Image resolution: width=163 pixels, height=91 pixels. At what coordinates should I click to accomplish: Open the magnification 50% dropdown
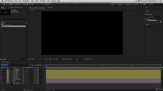click(36, 59)
